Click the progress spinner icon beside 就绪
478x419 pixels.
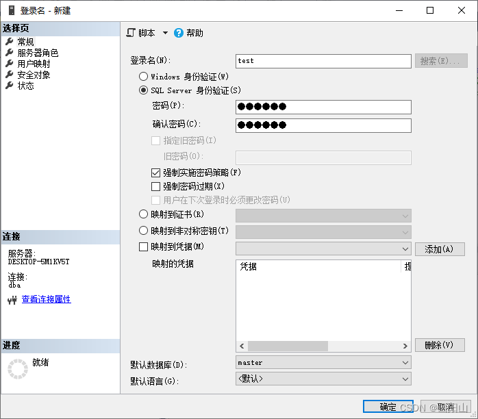18,369
